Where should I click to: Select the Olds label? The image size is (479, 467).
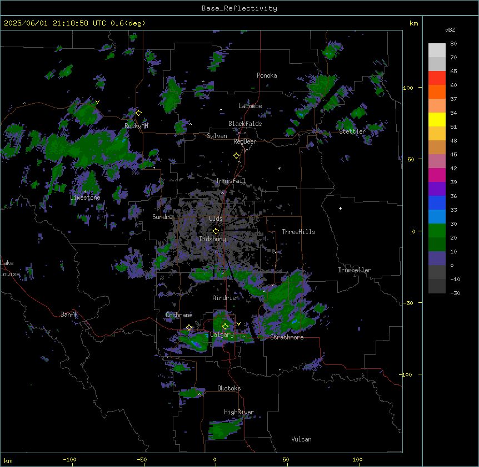click(x=216, y=219)
